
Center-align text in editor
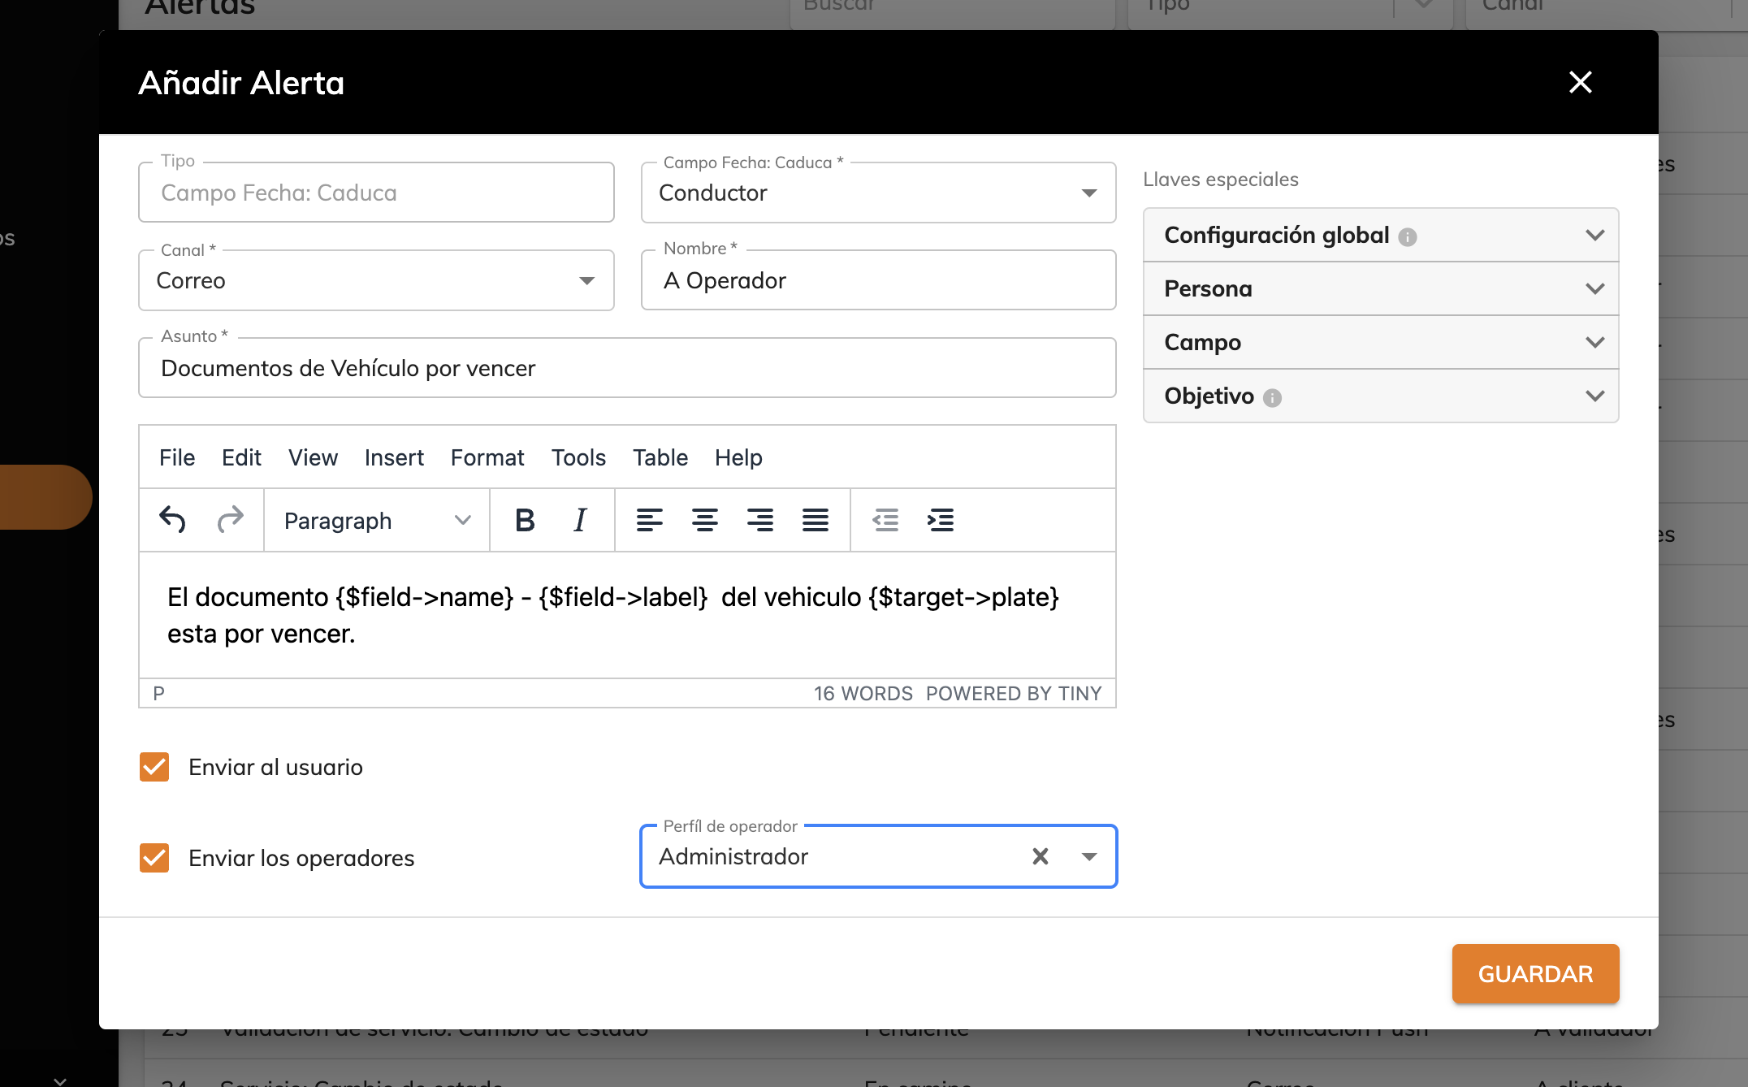(x=705, y=520)
